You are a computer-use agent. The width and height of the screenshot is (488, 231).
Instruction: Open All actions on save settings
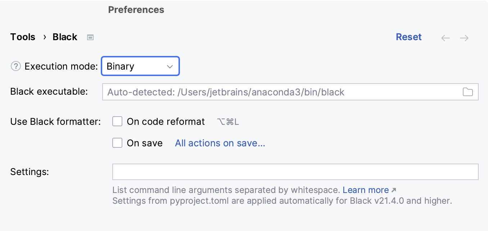click(220, 143)
